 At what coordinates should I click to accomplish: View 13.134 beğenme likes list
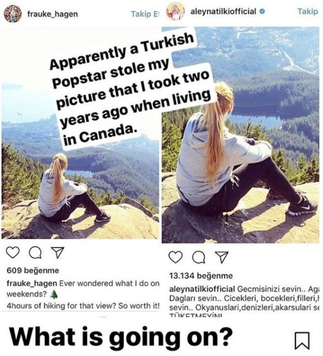201,276
